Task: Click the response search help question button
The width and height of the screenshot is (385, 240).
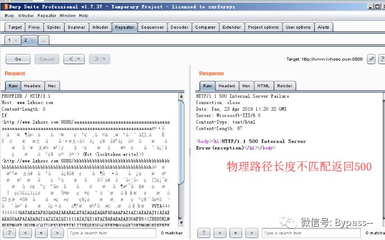Action: [203, 233]
